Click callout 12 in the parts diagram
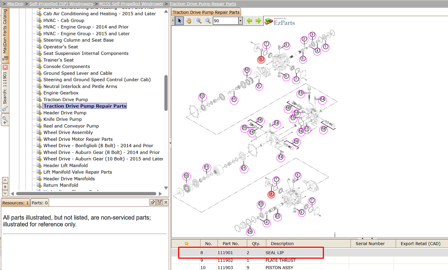The image size is (448, 270). tap(202, 96)
